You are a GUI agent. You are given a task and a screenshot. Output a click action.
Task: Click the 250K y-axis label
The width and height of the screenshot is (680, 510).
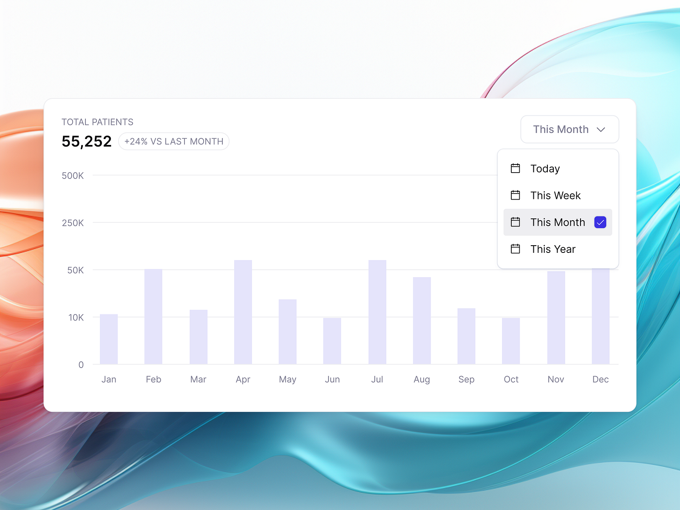[x=73, y=223]
